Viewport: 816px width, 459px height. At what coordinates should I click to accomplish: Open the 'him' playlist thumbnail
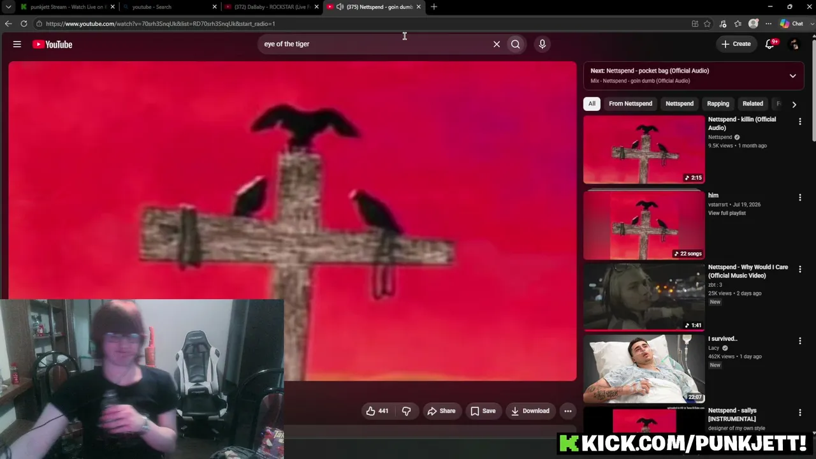click(644, 224)
